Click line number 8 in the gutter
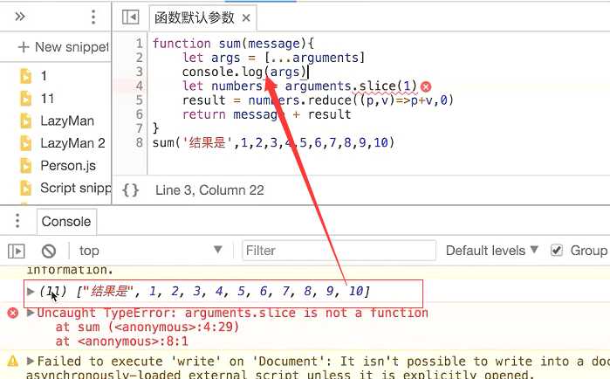610x379 pixels. (x=140, y=143)
